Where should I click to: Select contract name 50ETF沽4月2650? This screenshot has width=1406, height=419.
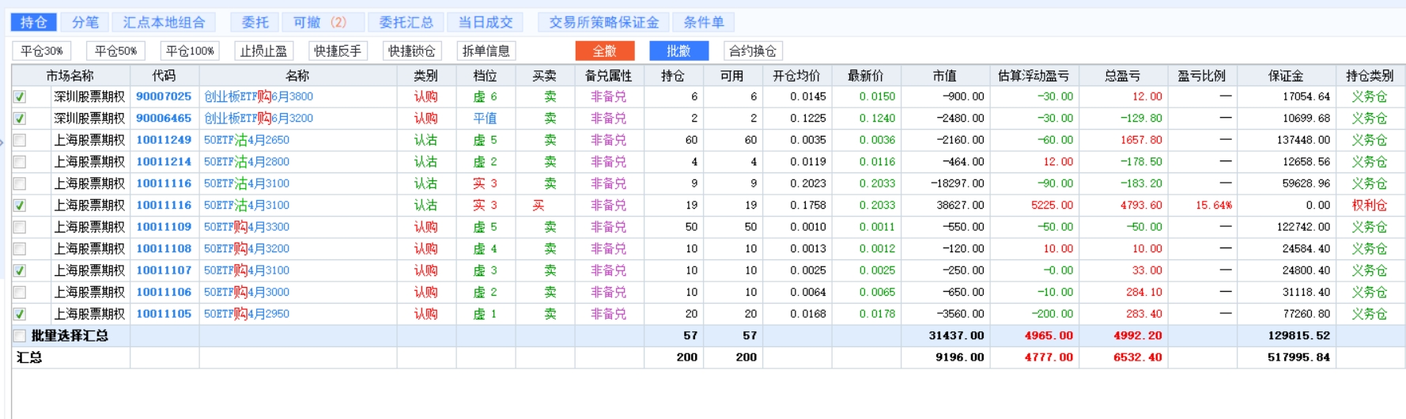coord(247,140)
